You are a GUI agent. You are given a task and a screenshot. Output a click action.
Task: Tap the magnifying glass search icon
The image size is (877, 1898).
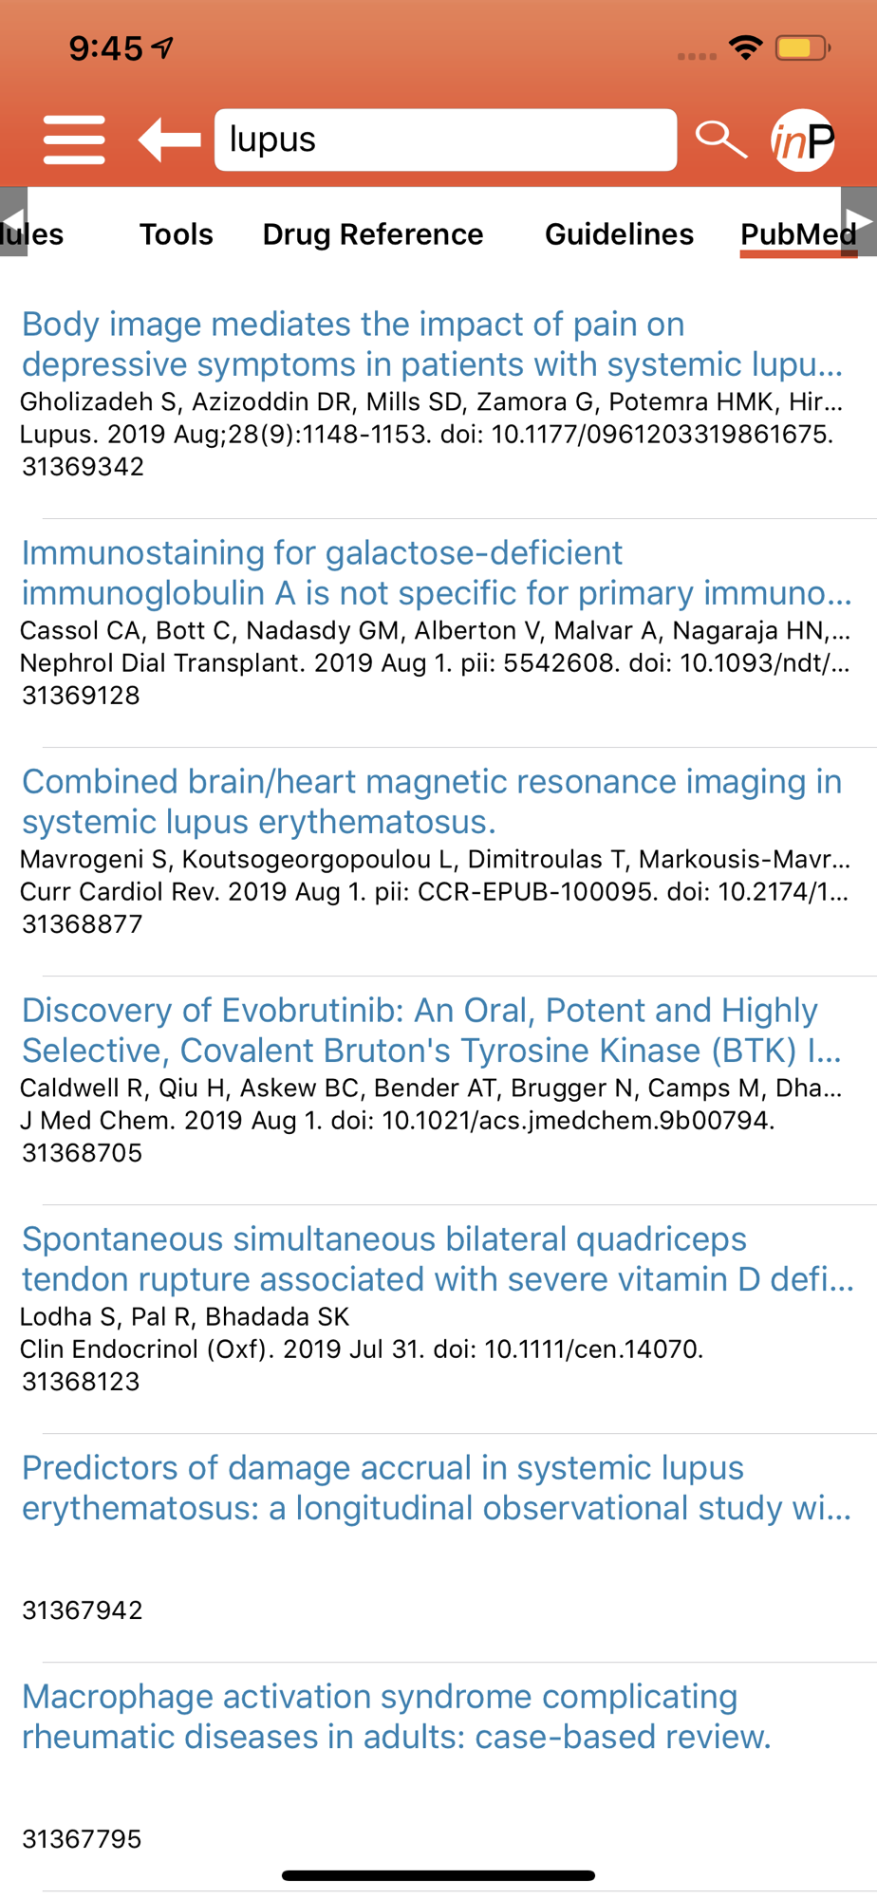click(x=720, y=140)
